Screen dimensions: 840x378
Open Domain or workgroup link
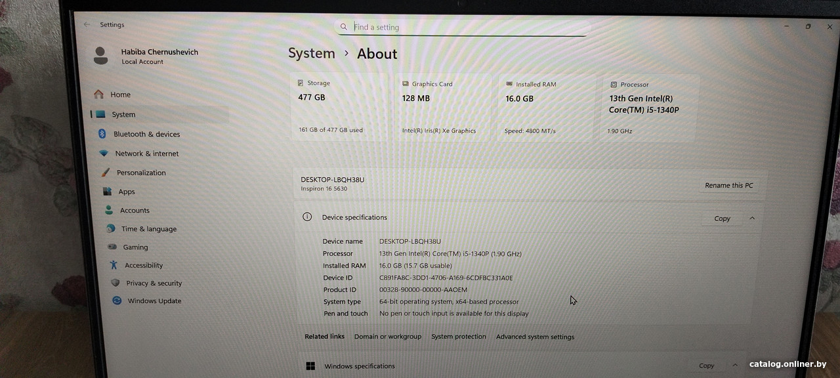click(x=388, y=337)
